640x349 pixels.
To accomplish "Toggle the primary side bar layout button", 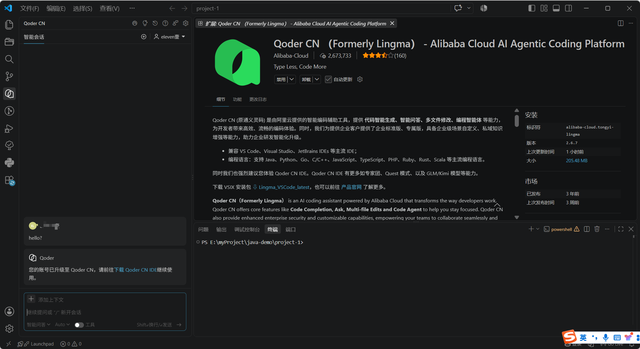I will (532, 8).
